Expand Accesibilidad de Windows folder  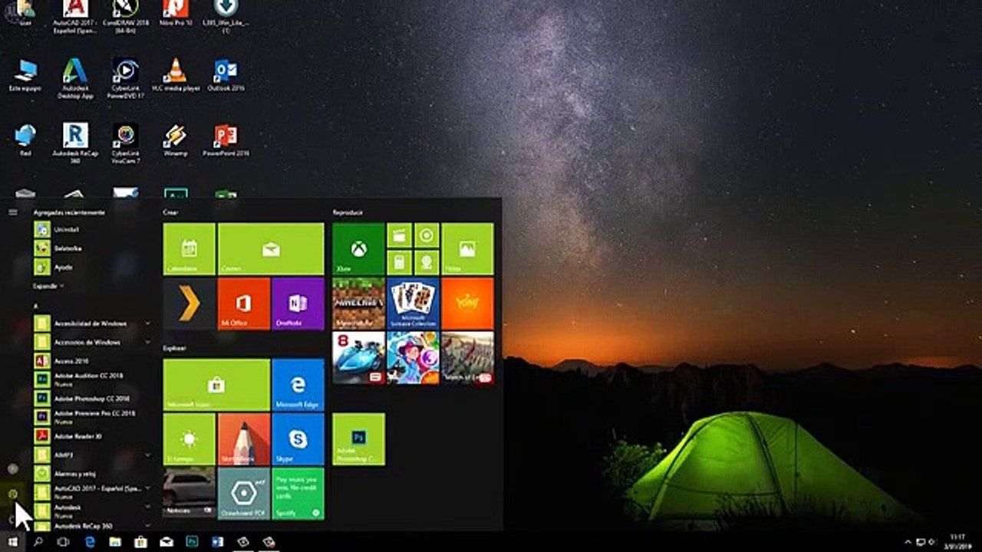pyautogui.click(x=91, y=324)
